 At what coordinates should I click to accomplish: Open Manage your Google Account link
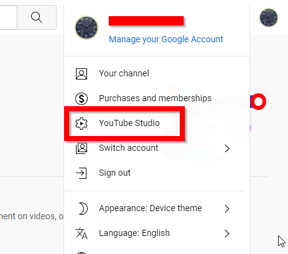point(166,39)
